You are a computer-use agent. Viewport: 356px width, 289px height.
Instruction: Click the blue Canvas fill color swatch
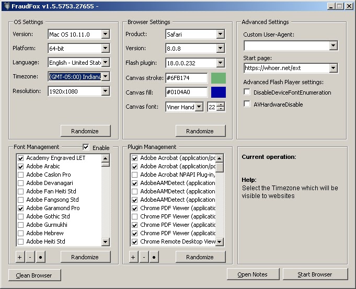pos(219,92)
